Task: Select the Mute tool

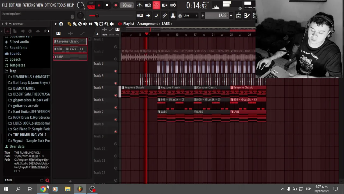Action: [85, 24]
